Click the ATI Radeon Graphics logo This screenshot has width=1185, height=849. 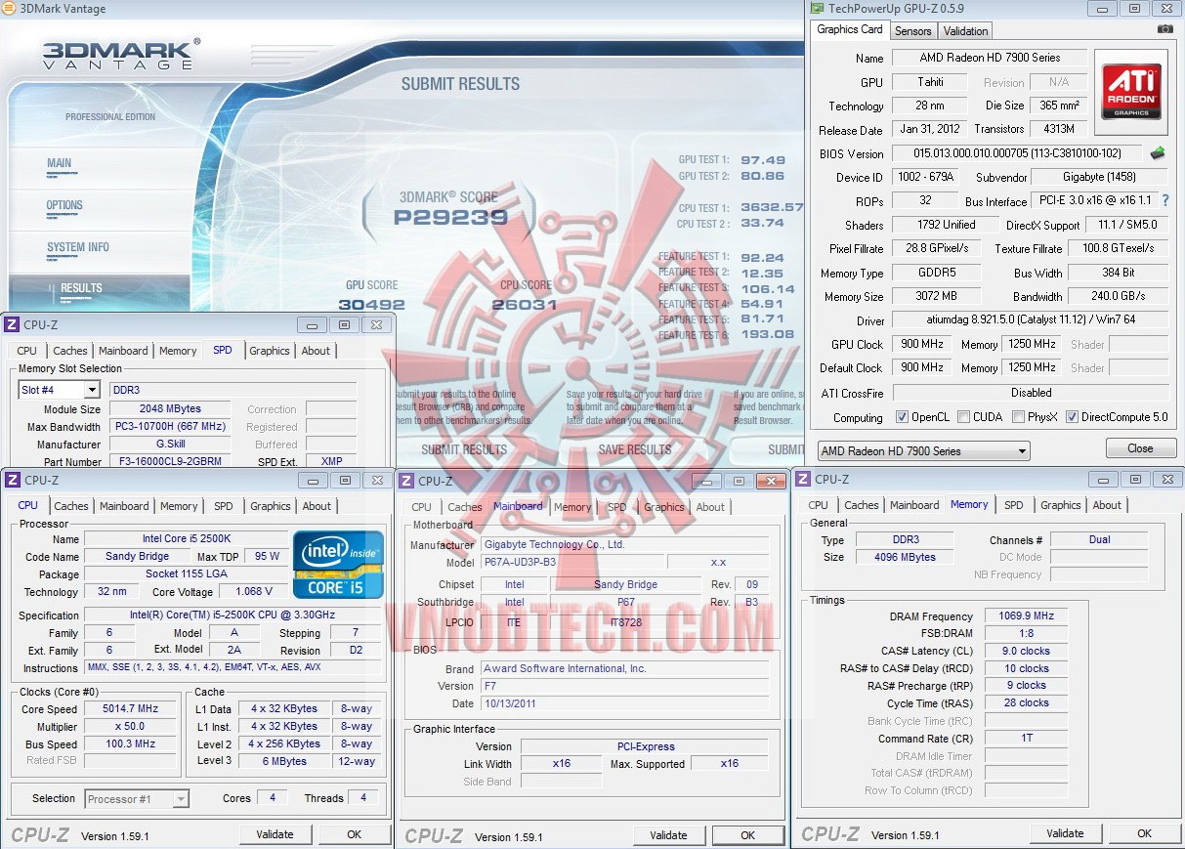click(1130, 92)
